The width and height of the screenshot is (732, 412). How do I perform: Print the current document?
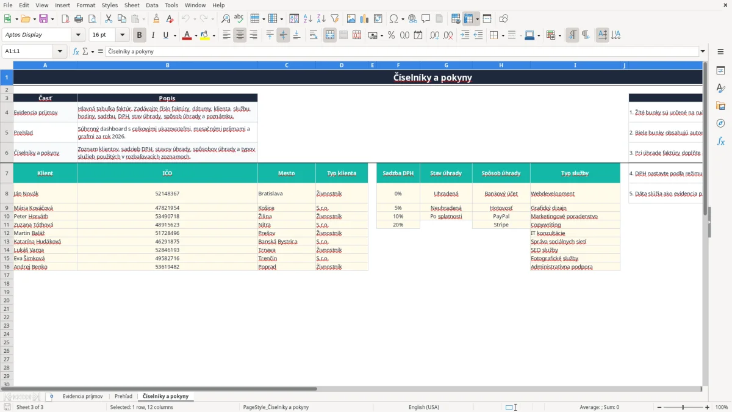(79, 19)
